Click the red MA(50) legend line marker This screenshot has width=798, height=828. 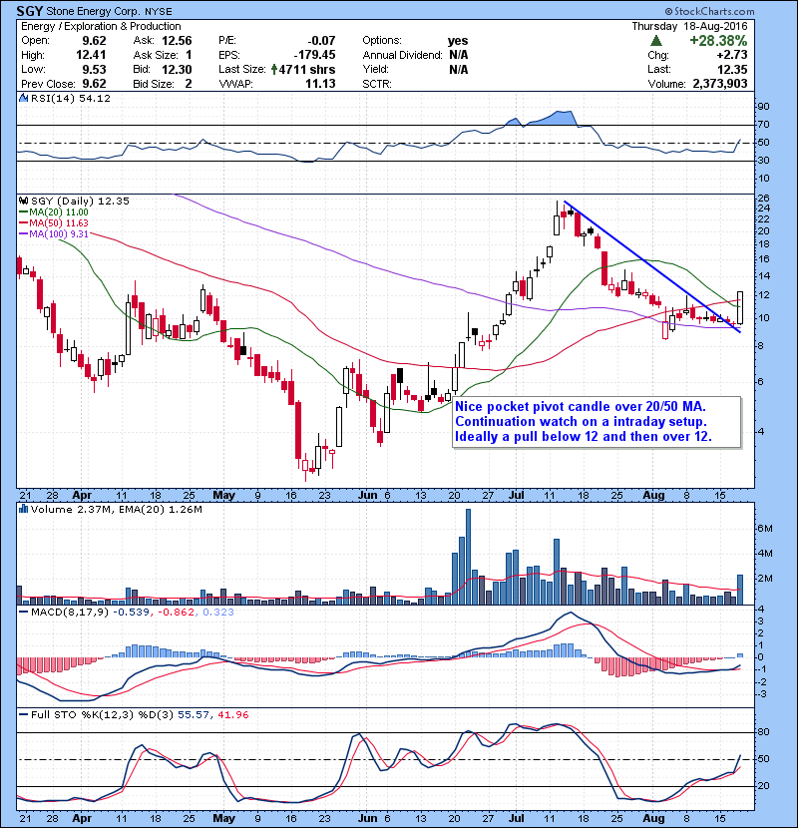[x=23, y=222]
